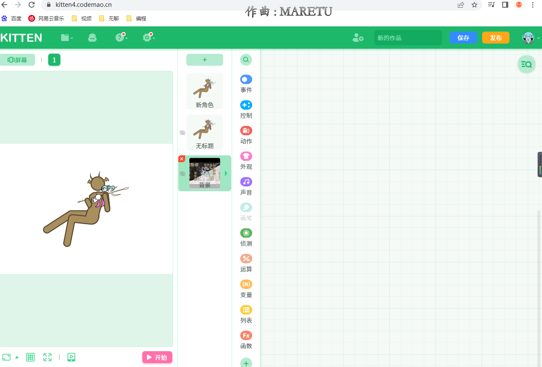Toggle the browser side panel icon
542x367 pixels.
(505, 5)
